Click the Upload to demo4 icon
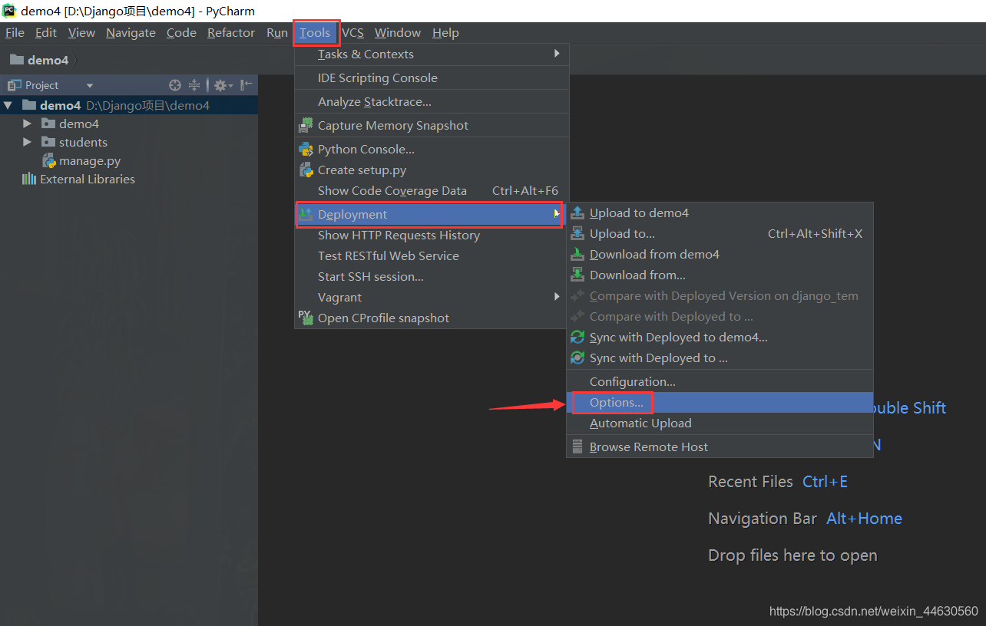The height and width of the screenshot is (626, 986). click(577, 213)
